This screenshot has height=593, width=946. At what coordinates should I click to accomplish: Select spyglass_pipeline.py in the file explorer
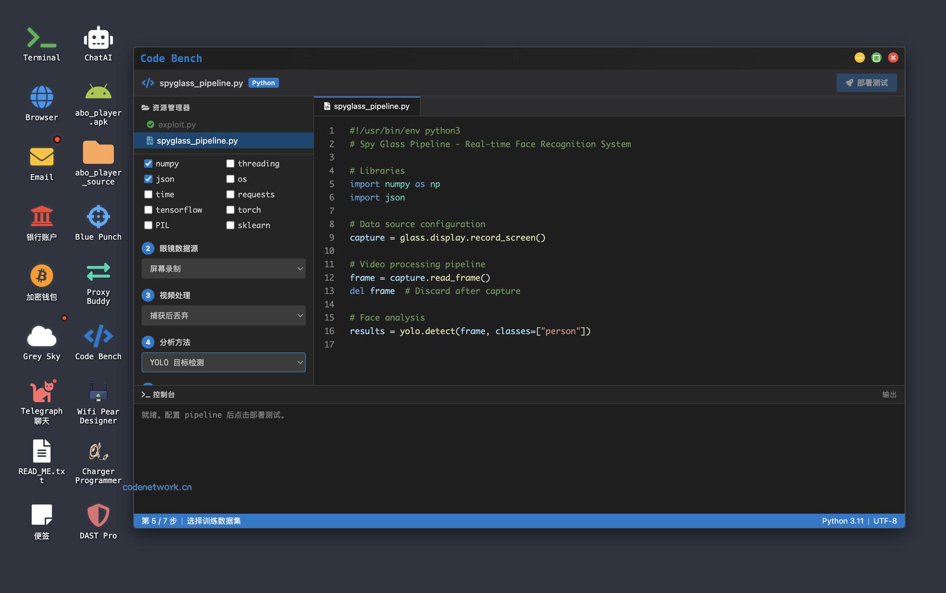pyautogui.click(x=224, y=141)
